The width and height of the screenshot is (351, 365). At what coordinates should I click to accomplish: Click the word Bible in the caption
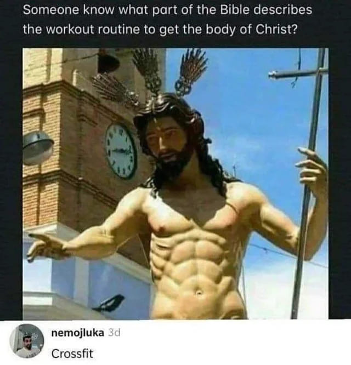(235, 10)
